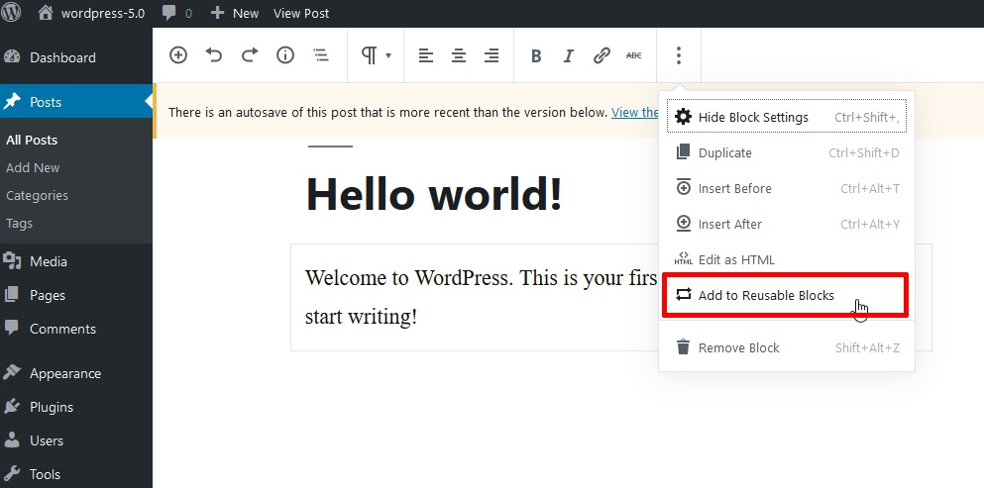
Task: Open Tools in the sidebar
Action: point(76,474)
